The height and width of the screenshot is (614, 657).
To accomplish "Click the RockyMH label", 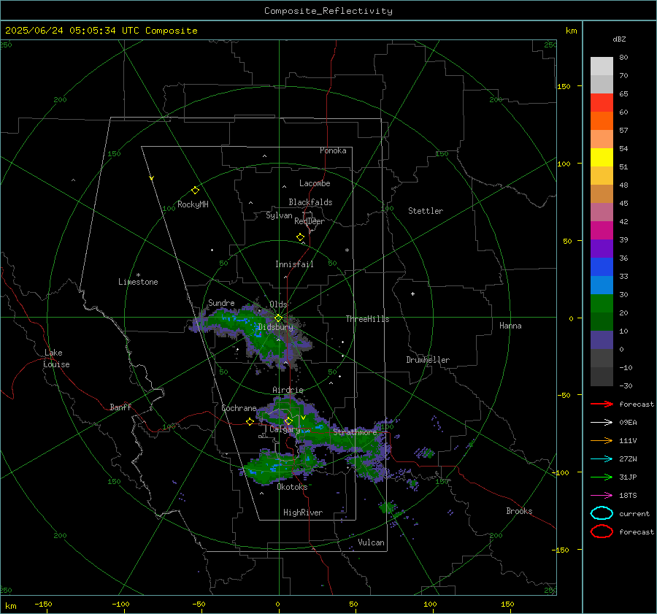I will [x=193, y=204].
